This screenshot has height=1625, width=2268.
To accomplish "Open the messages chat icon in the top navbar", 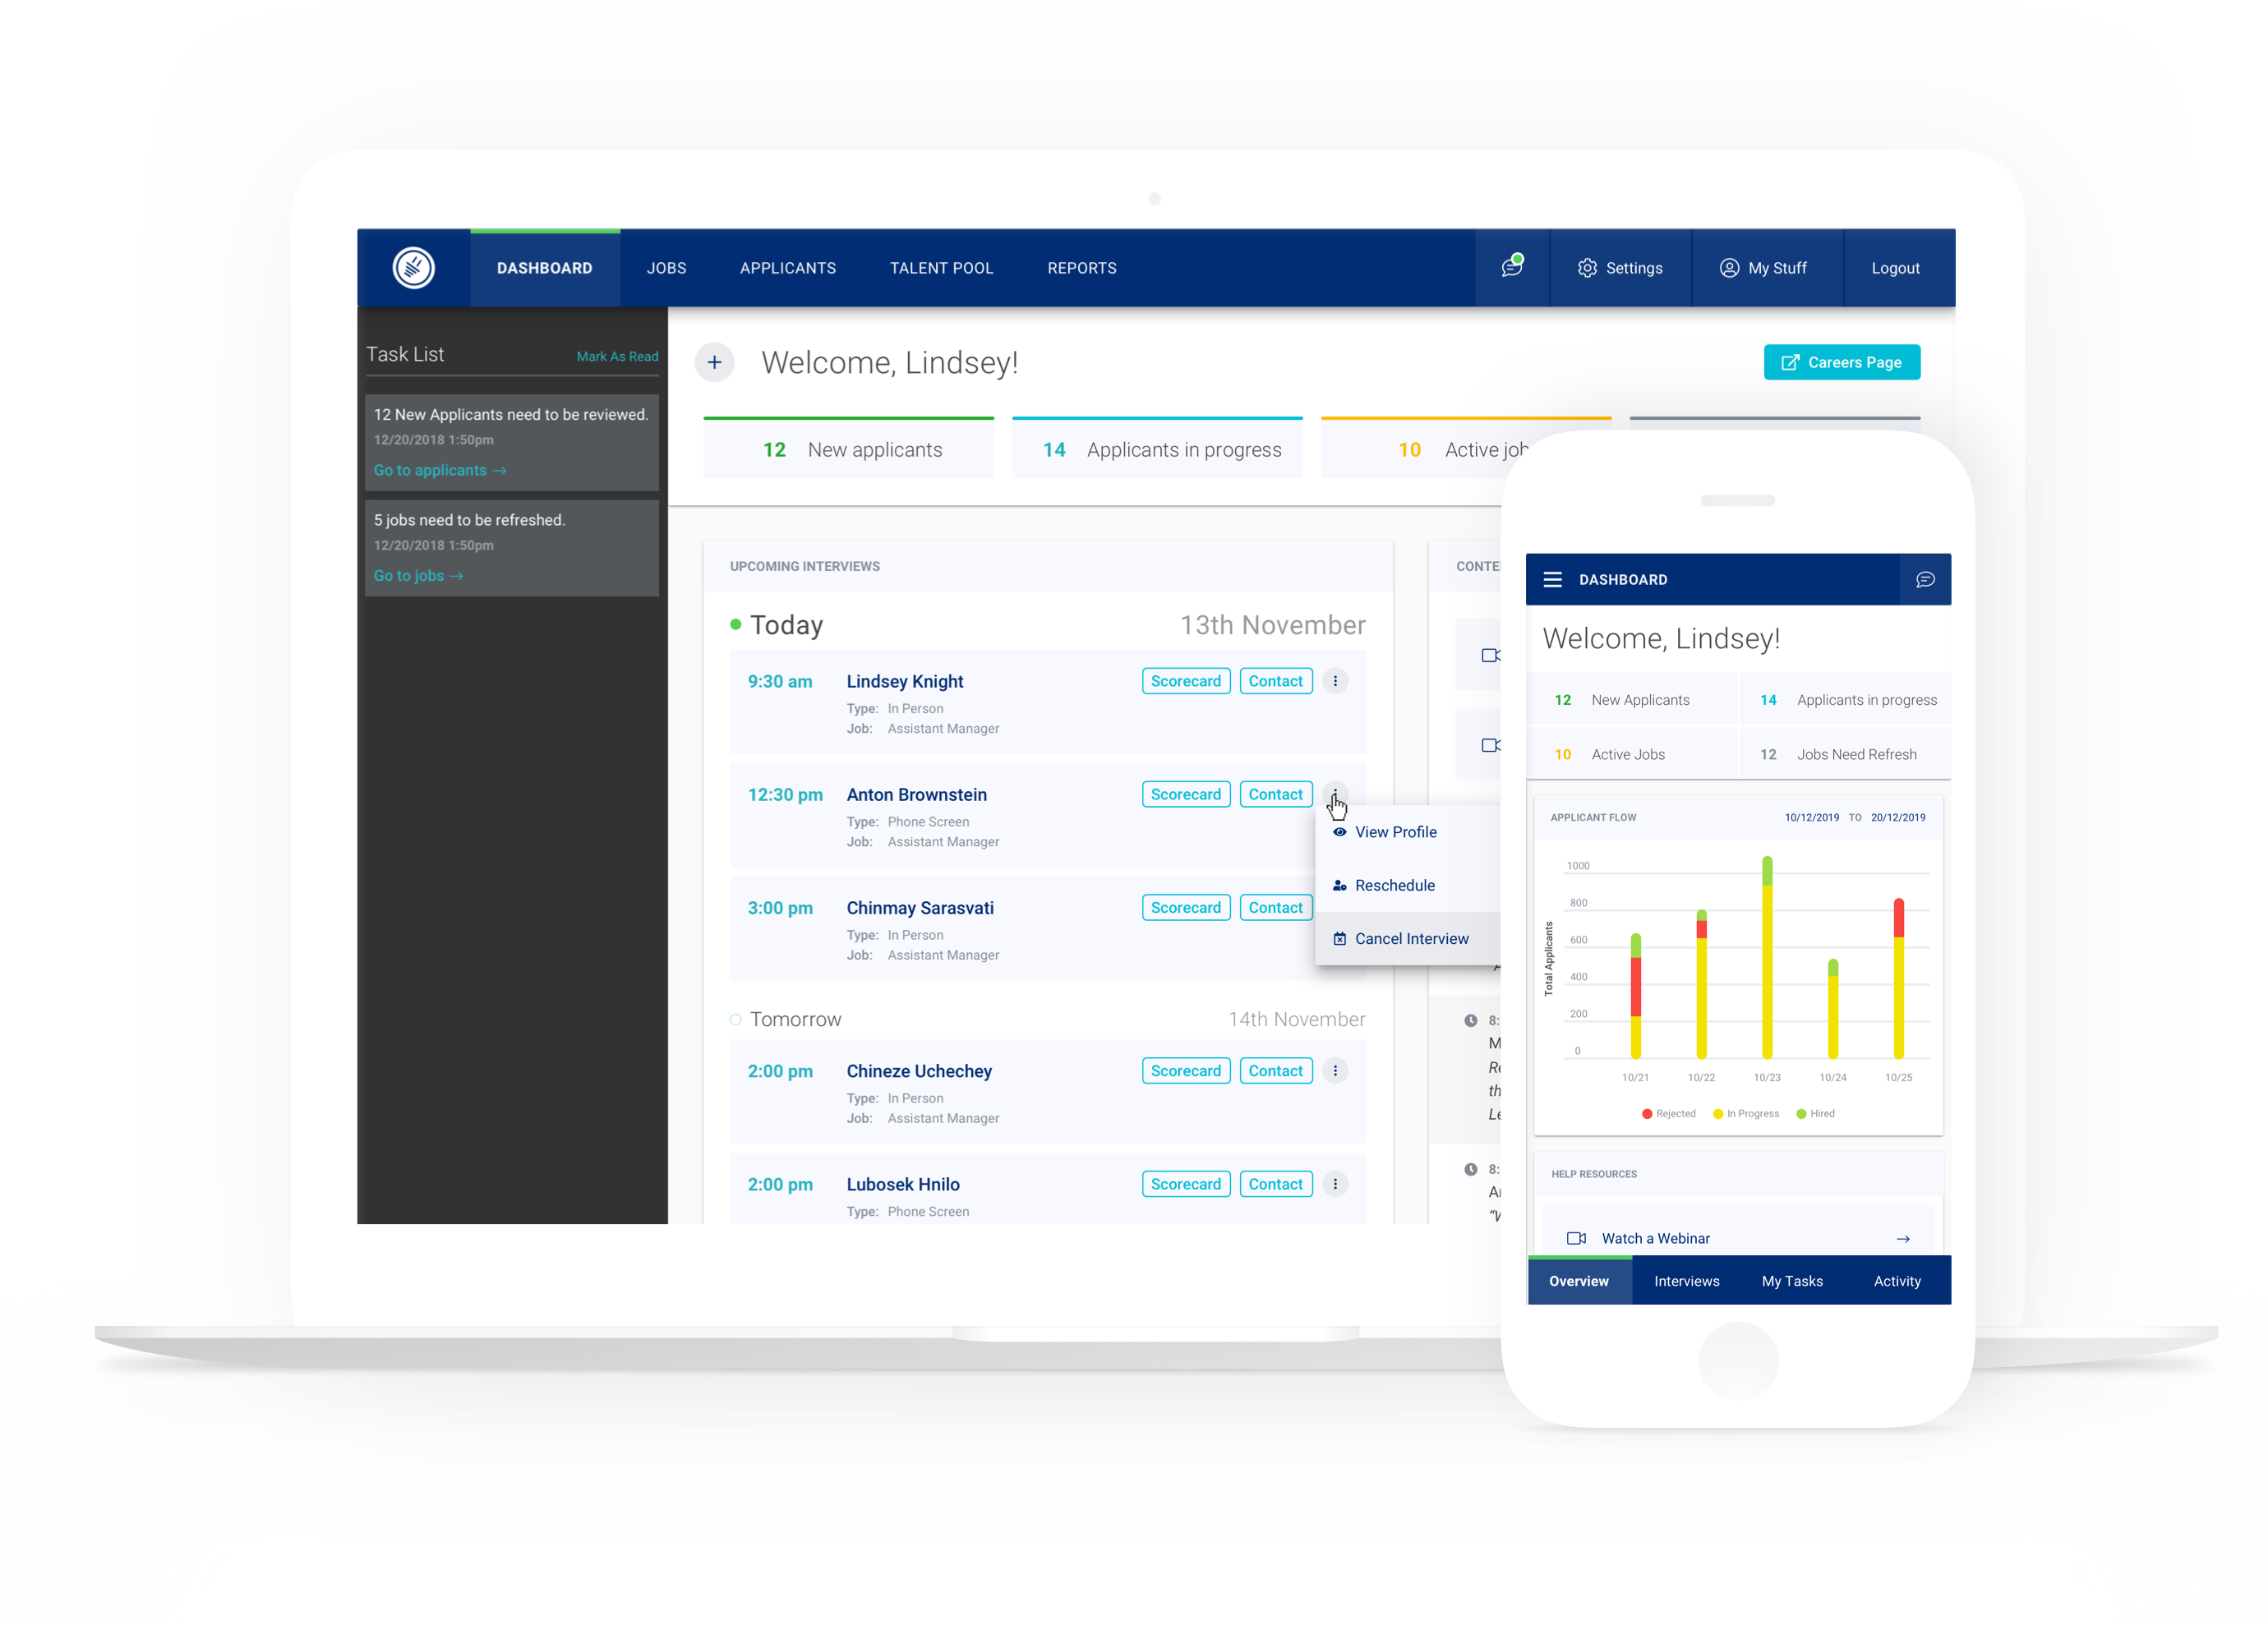I will [1511, 267].
